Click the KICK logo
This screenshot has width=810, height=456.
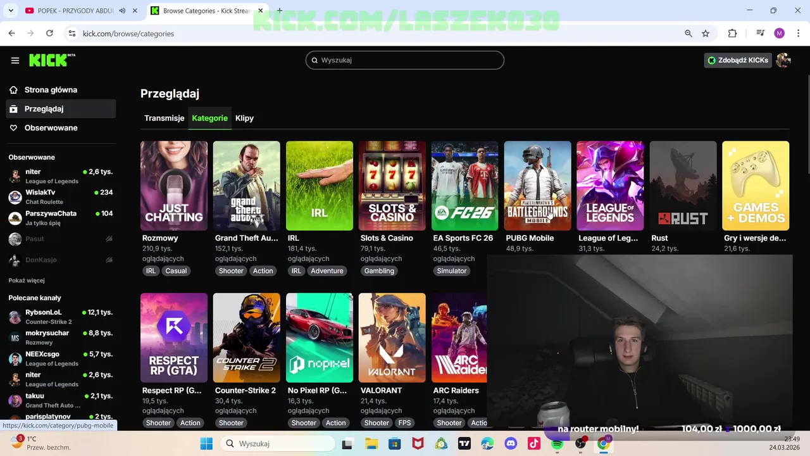52,60
